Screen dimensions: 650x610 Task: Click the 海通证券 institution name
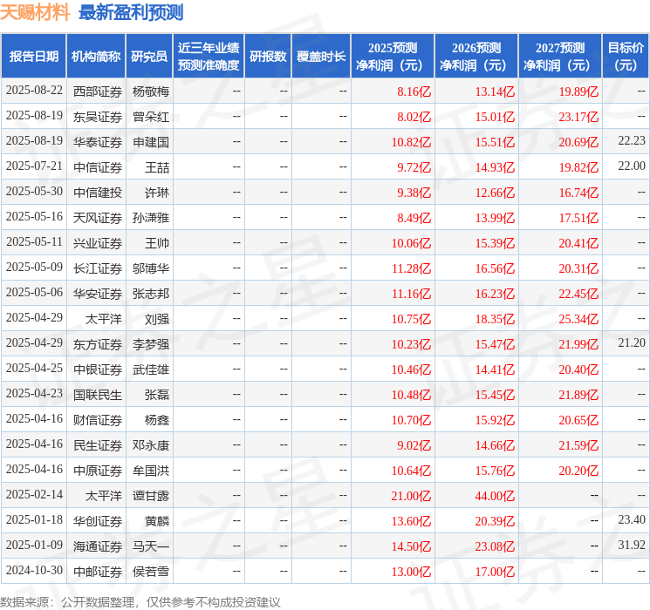(x=98, y=546)
